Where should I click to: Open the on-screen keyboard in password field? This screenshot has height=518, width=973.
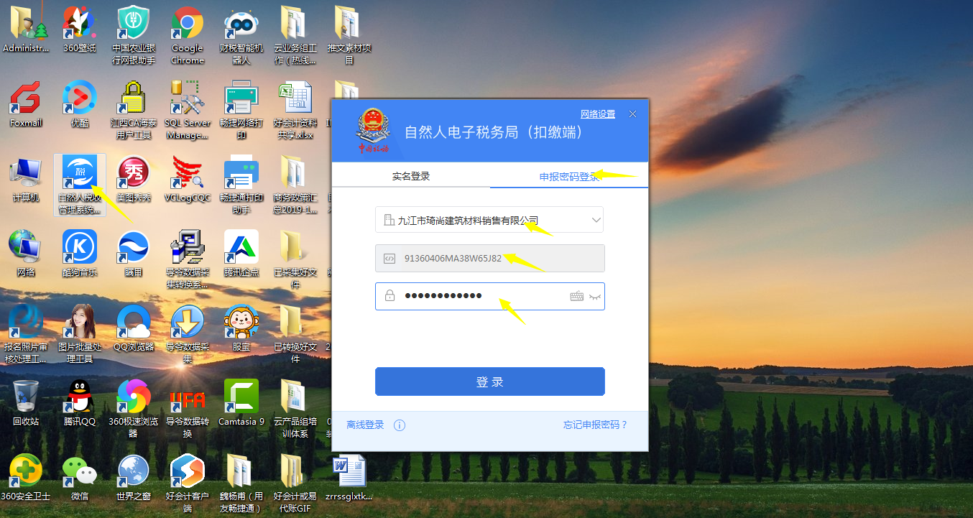(x=577, y=296)
